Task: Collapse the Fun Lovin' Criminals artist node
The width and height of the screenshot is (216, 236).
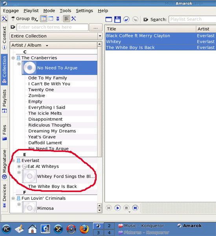Action: coord(13,199)
